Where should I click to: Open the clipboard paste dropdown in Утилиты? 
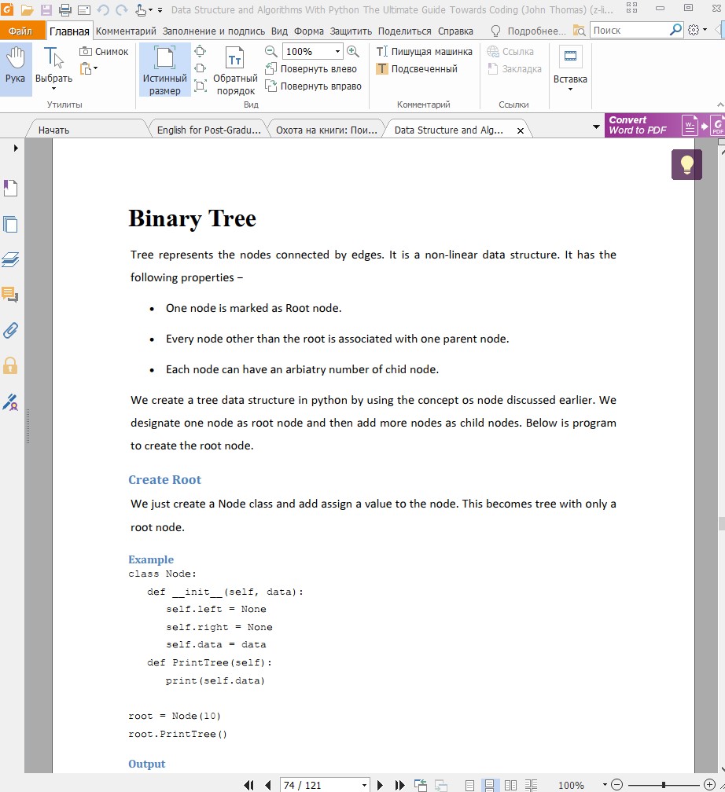88,68
